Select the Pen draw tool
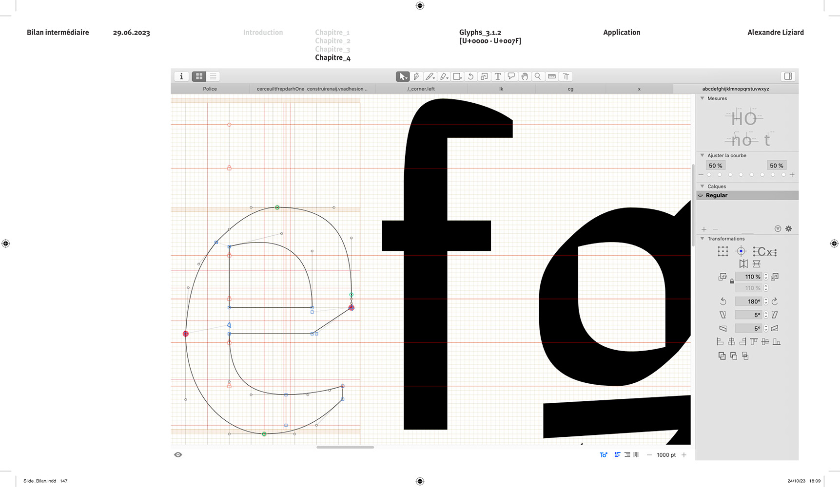 coord(416,76)
